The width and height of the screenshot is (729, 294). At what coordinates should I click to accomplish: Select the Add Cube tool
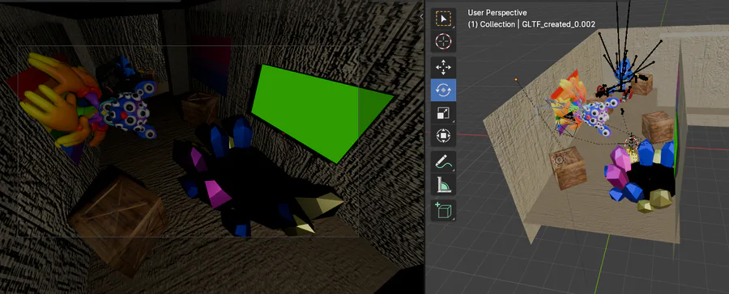point(443,211)
